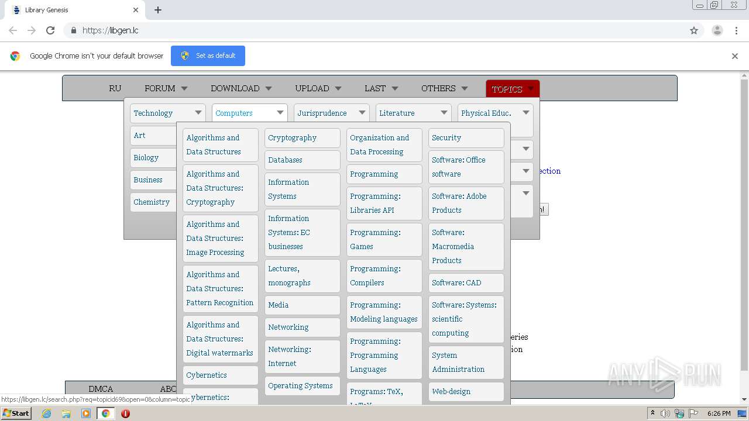Open Software: Adobe Products
Screen dimensions: 749x421
click(x=466, y=203)
